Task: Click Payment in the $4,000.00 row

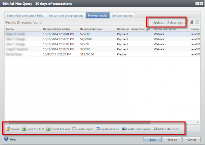Action: (123, 39)
